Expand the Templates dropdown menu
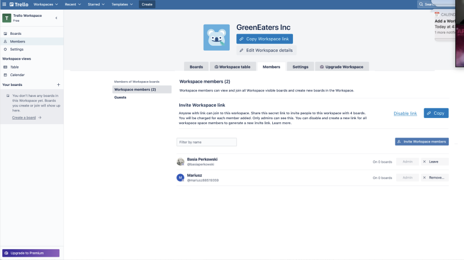464x260 pixels. [122, 4]
